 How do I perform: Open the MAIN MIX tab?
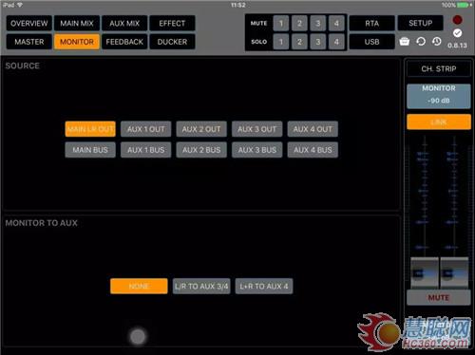click(77, 23)
